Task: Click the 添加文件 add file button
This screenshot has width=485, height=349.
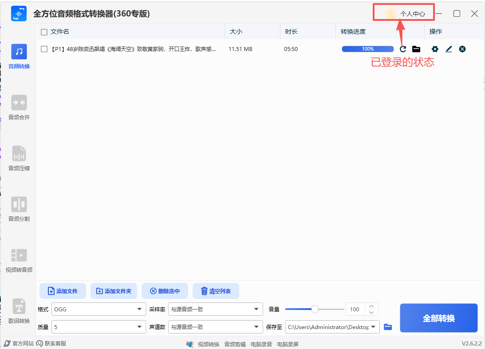Action: (63, 291)
